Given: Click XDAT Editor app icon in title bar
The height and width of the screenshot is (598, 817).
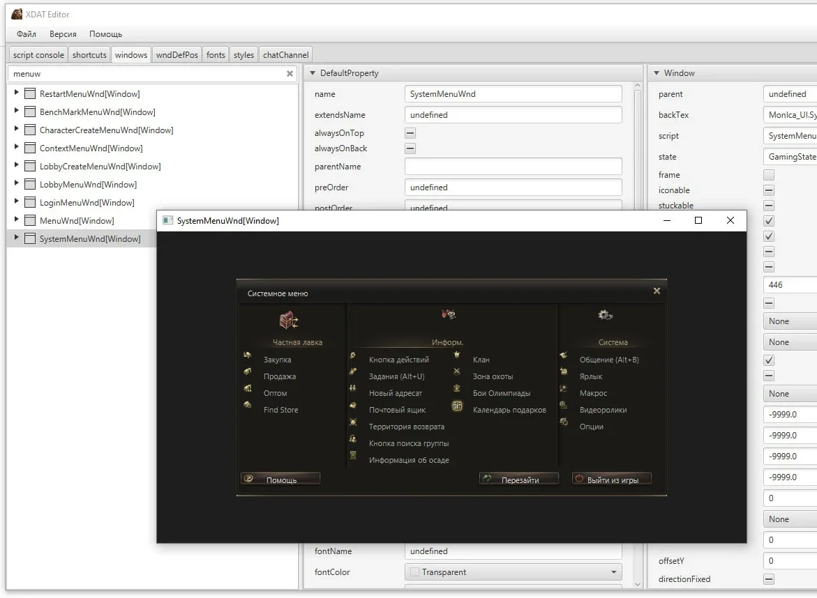Looking at the screenshot, I should click(x=17, y=14).
